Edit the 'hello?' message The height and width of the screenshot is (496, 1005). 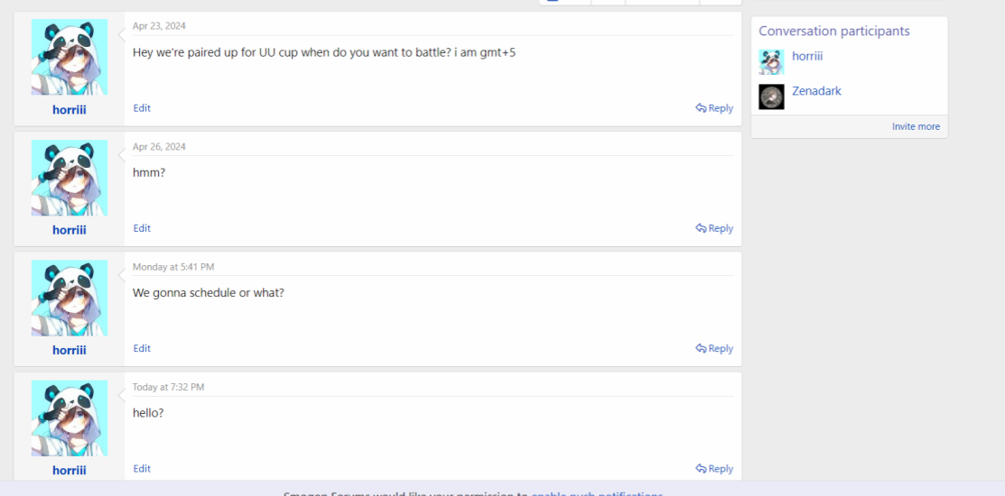142,469
